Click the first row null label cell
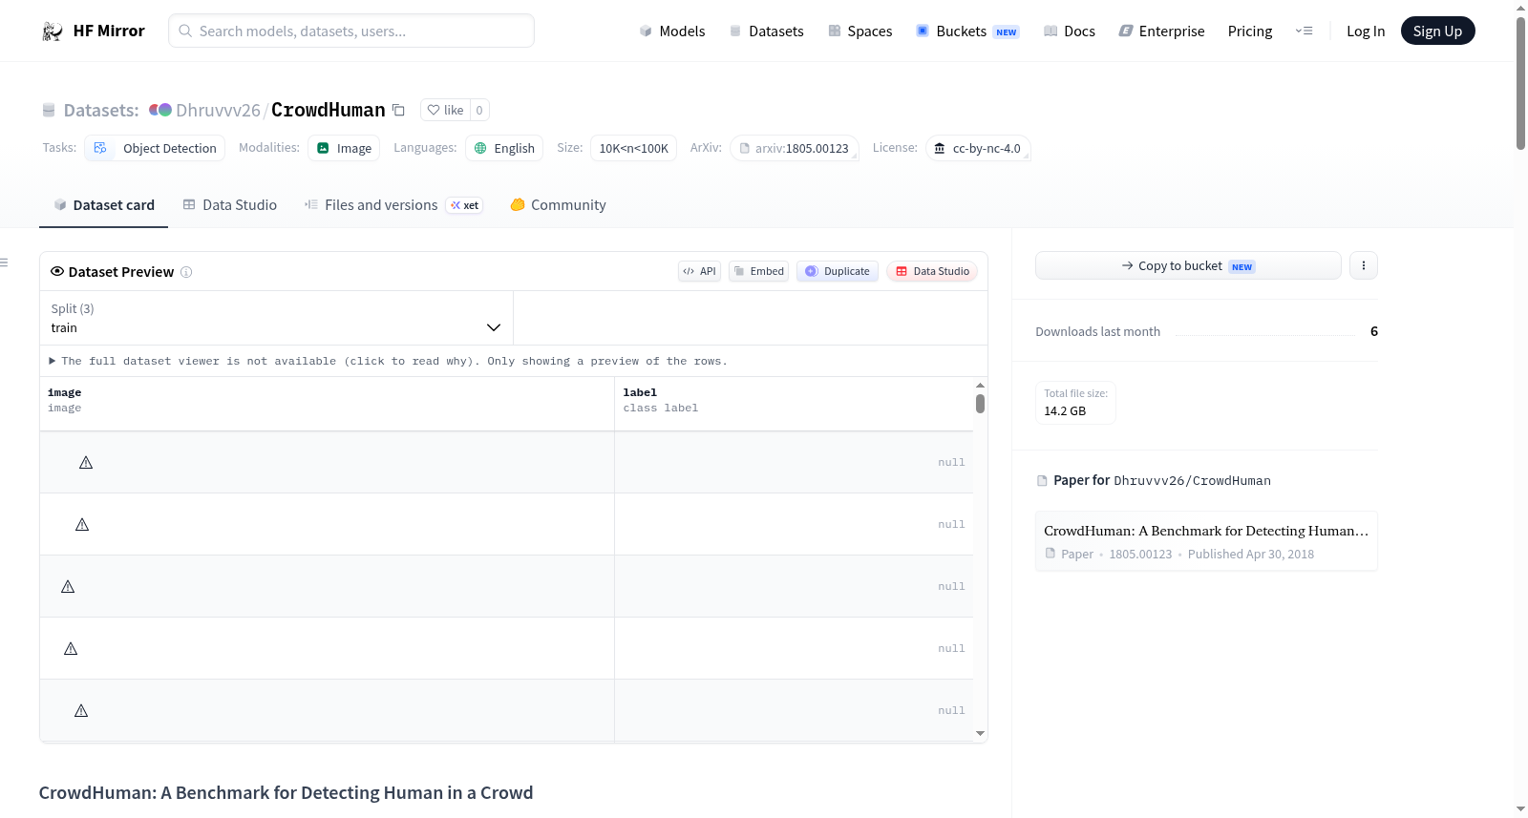 point(794,463)
